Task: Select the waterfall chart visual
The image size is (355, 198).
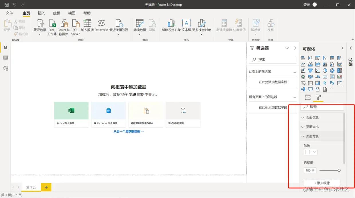Action: coord(303,71)
